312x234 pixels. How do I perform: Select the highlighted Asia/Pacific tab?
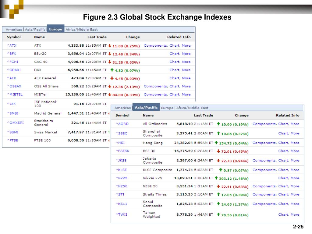click(146, 108)
